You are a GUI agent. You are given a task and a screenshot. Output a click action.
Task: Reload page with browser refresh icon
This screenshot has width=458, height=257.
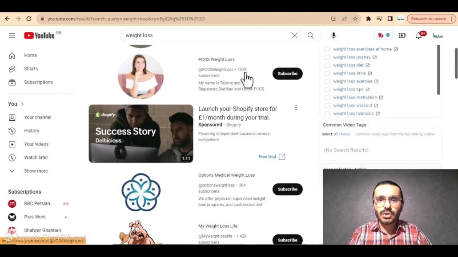coord(29,19)
